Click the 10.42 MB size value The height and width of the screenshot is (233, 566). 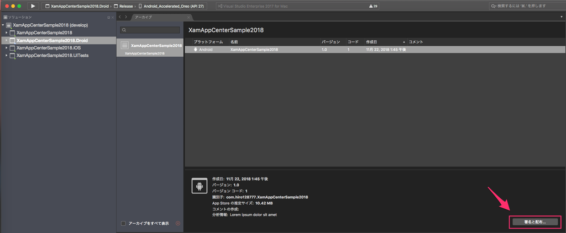point(264,203)
